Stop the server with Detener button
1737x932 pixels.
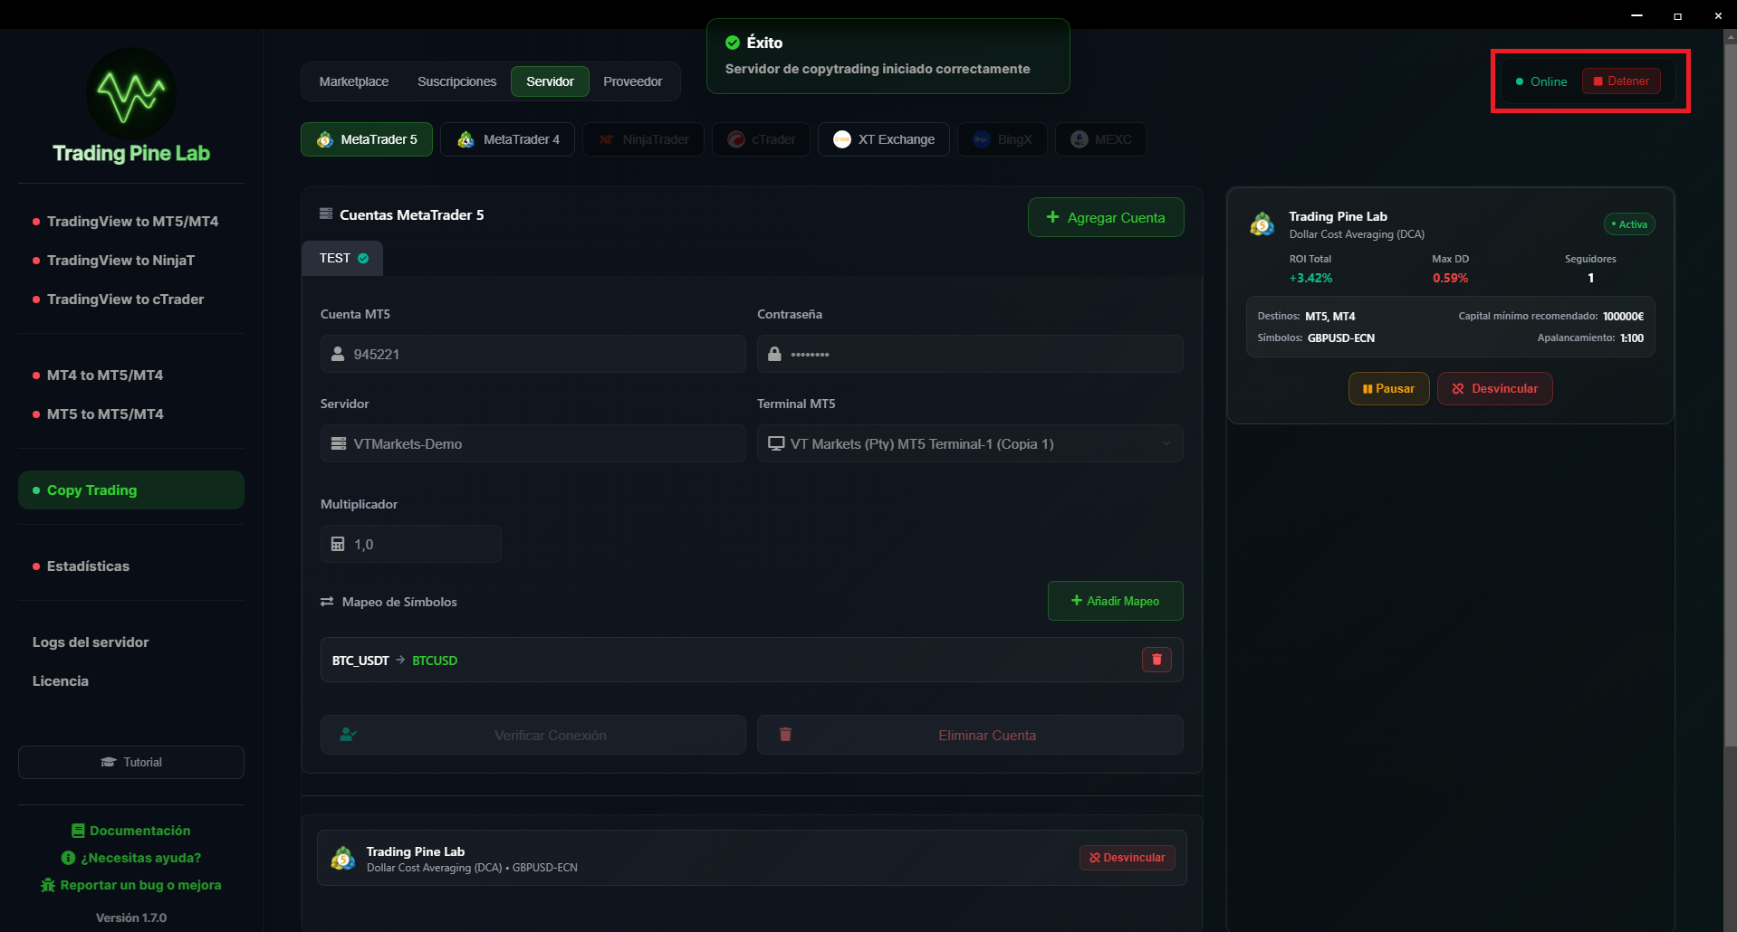[x=1620, y=81]
